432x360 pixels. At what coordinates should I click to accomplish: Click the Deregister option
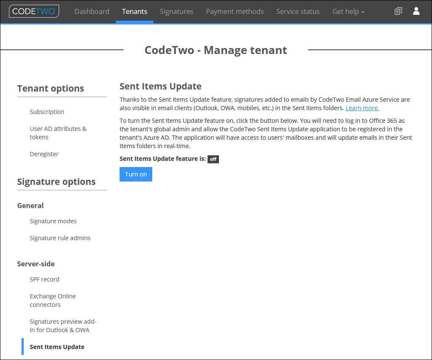(x=44, y=154)
